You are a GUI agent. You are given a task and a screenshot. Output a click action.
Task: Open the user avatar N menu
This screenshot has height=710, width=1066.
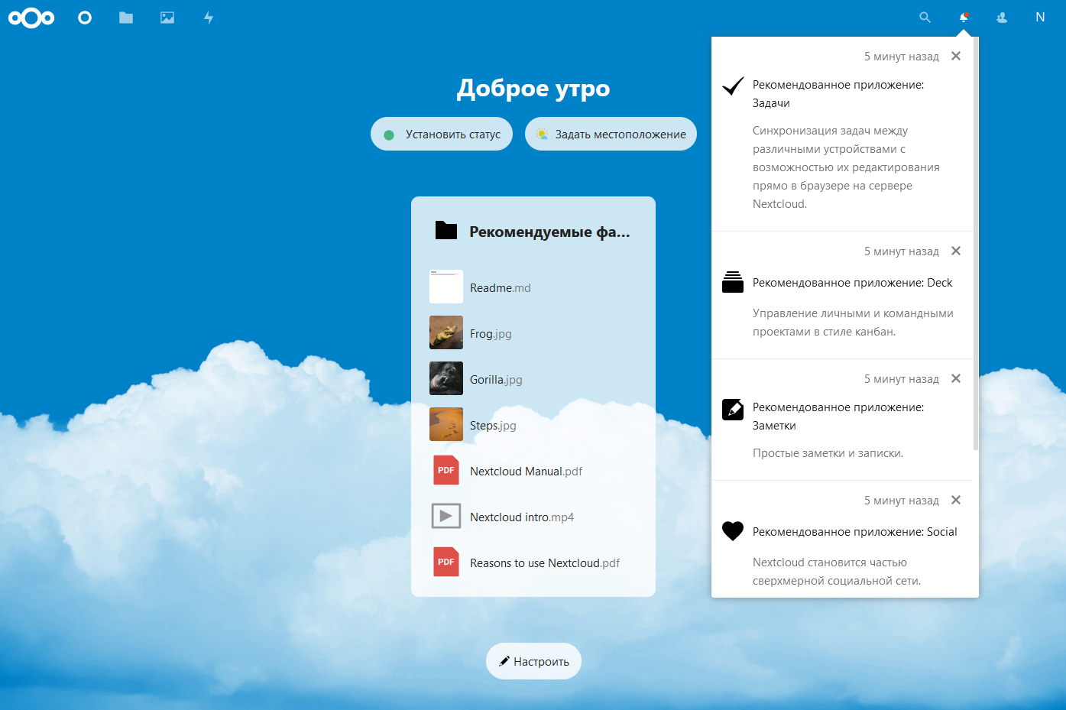1040,18
